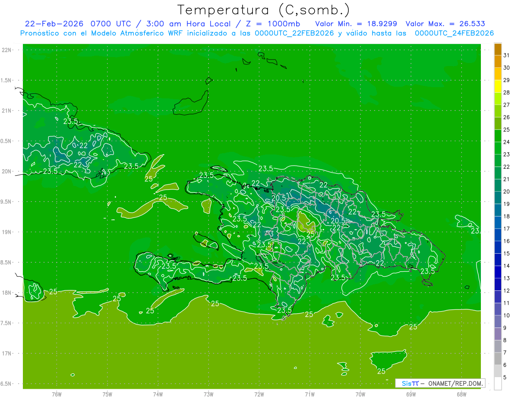Click the "ONAMET/REP.DOM." credit label
The image size is (518, 400).
[x=455, y=383]
